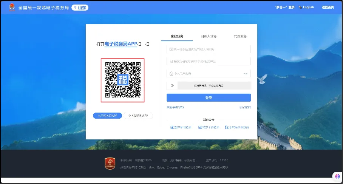The height and width of the screenshot is (184, 343).
Task: Click the language icon before English
Action: pos(300,7)
